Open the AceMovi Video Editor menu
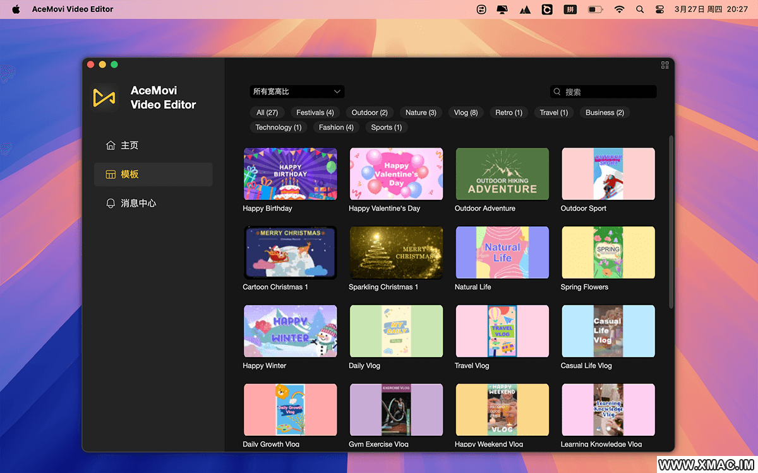The height and width of the screenshot is (473, 758). (73, 9)
